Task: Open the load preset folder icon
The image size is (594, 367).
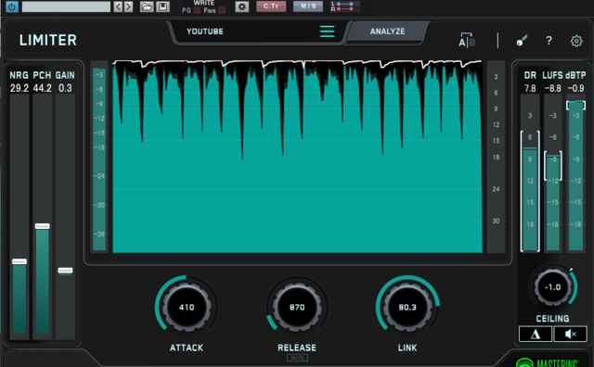Action: tap(147, 6)
